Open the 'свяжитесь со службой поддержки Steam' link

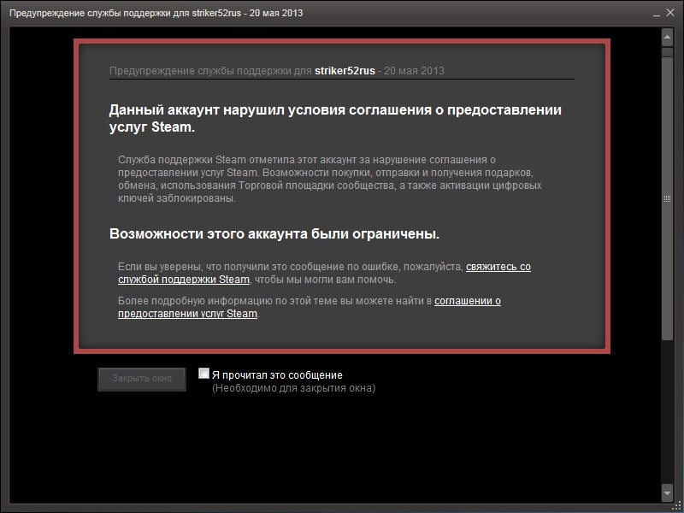(x=498, y=267)
